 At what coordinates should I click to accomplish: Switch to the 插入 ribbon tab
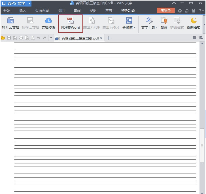[22, 11]
